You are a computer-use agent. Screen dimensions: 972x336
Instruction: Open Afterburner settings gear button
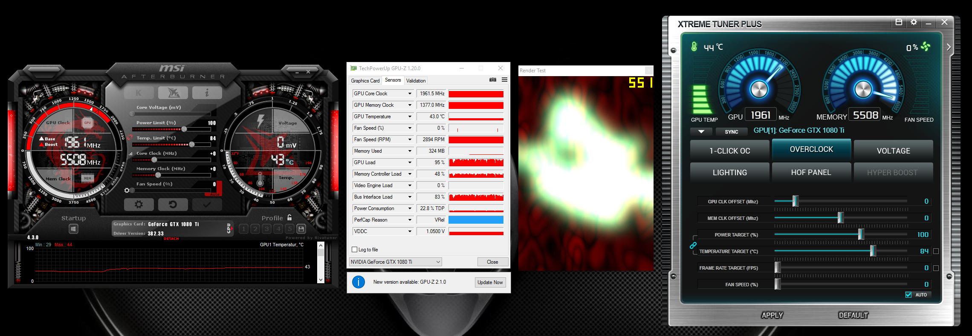[x=139, y=205]
